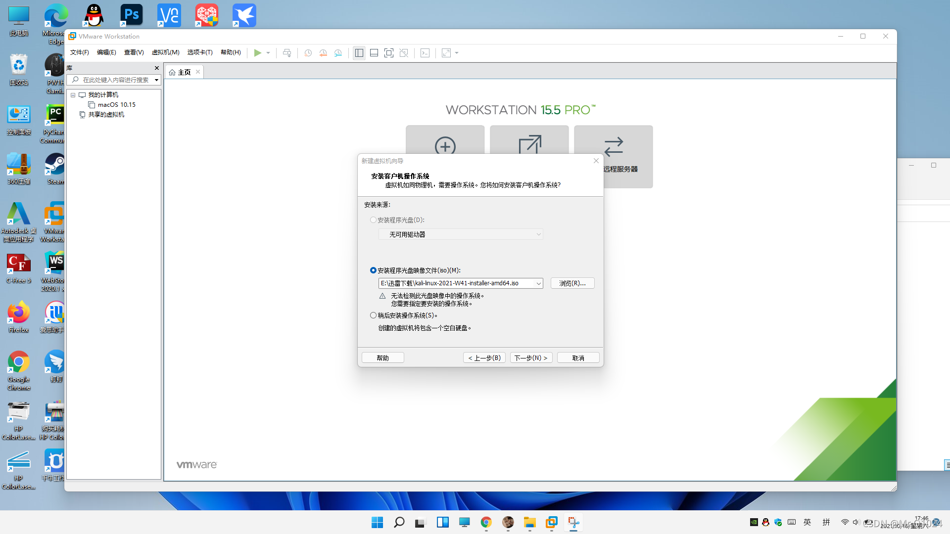The height and width of the screenshot is (534, 950).
Task: Close the 主页 tab
Action: (198, 72)
